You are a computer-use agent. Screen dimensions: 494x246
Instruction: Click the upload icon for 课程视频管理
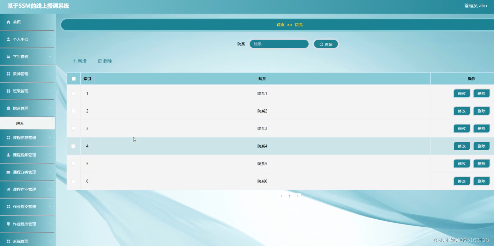click(9, 155)
